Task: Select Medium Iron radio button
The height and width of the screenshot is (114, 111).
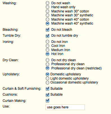Action: (x=47, y=50)
